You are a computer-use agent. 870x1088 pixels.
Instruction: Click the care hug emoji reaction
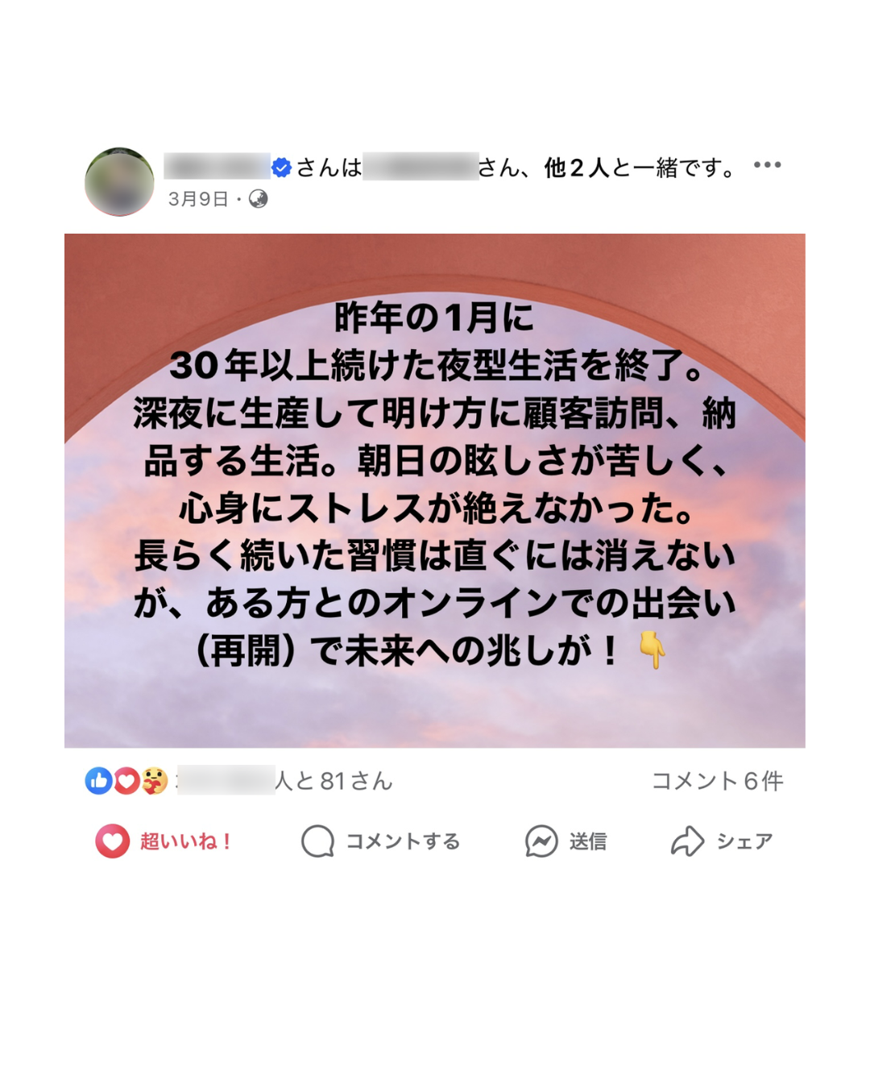154,780
